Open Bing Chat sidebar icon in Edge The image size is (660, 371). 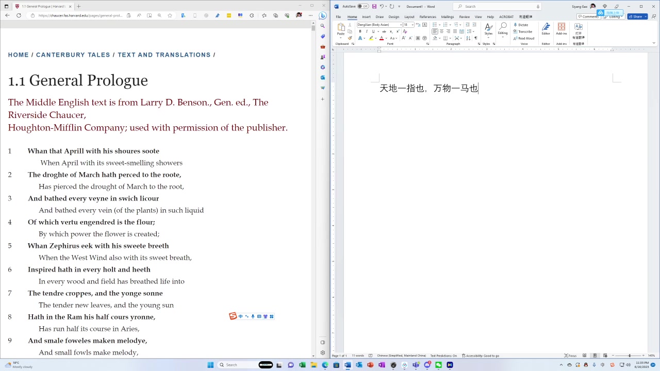coord(323,15)
